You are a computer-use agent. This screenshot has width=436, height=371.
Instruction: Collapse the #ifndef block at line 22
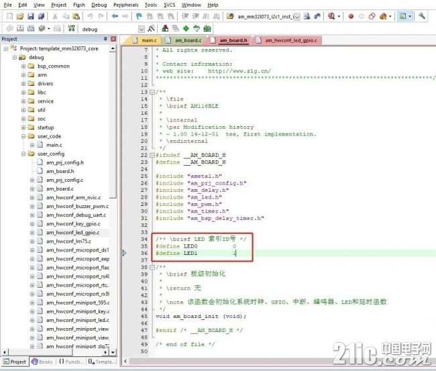point(152,155)
